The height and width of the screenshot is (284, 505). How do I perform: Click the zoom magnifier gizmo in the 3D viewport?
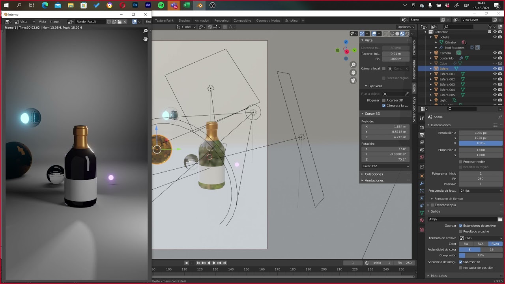point(353,65)
